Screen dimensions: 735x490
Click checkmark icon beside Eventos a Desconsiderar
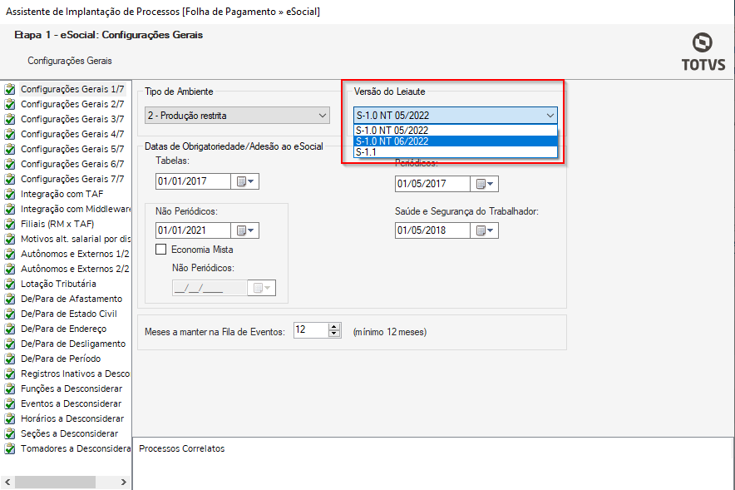[10, 403]
